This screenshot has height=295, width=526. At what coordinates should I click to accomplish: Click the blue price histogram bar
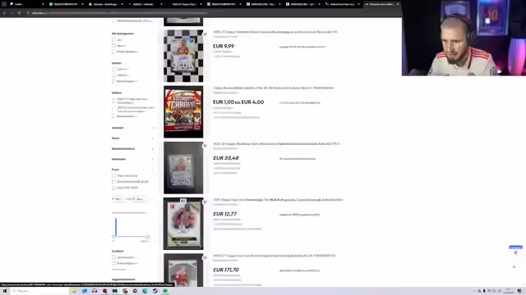(116, 227)
